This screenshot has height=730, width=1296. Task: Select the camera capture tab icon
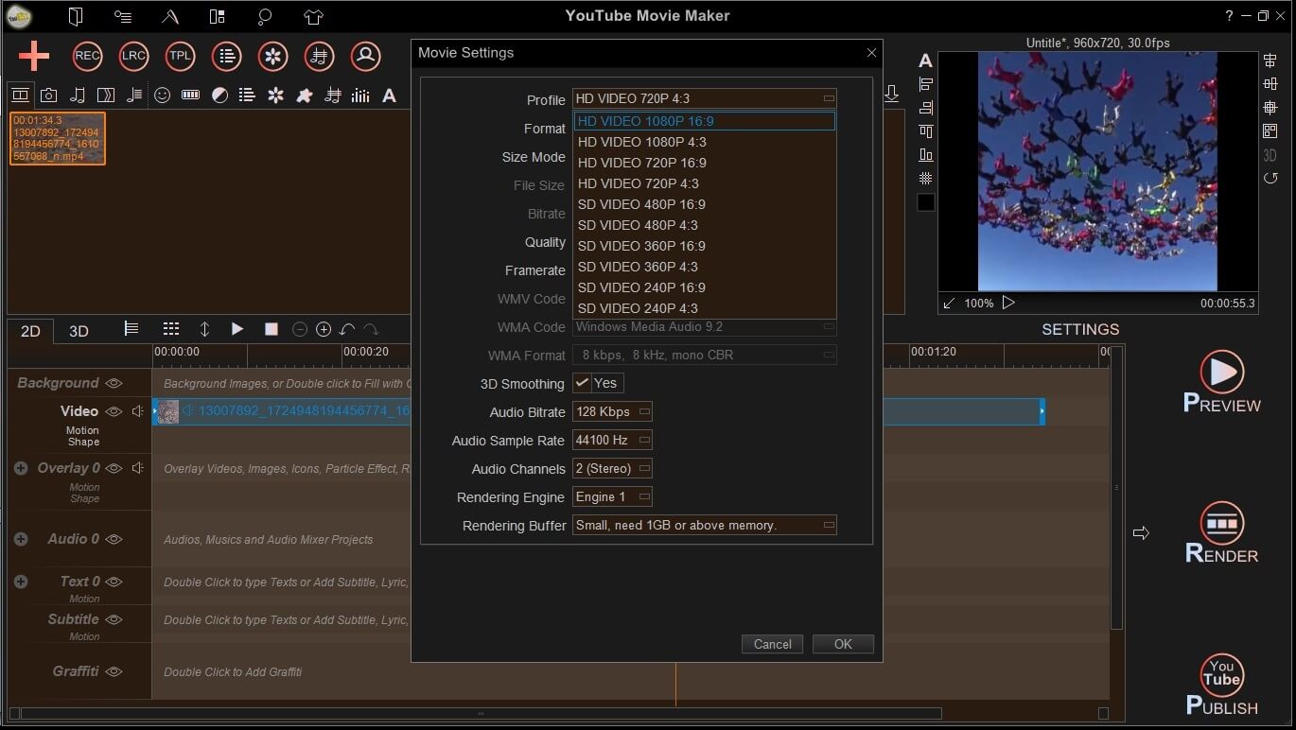click(x=48, y=95)
